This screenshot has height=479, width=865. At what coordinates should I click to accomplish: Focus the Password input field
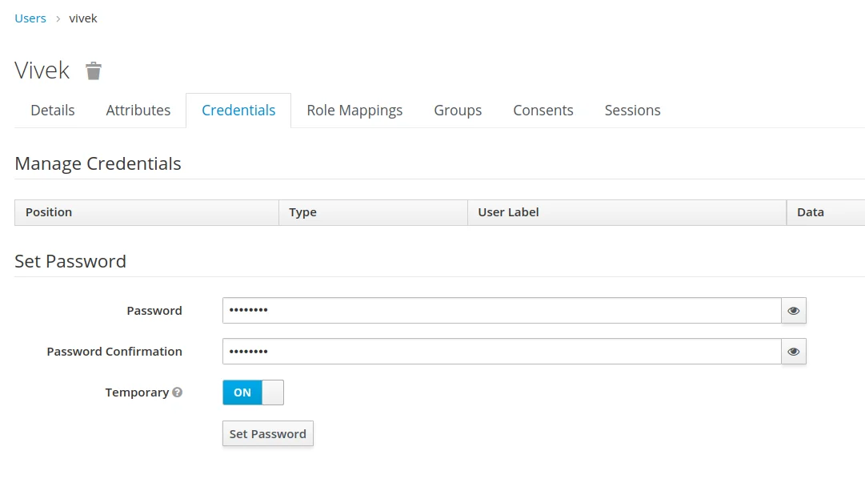coord(502,311)
